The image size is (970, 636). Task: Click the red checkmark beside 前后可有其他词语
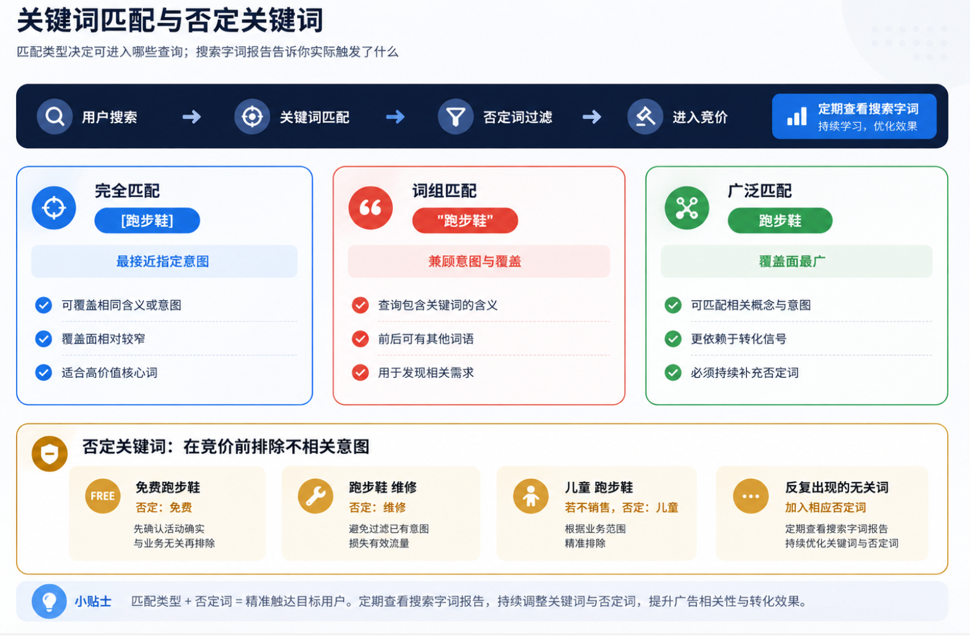(361, 339)
